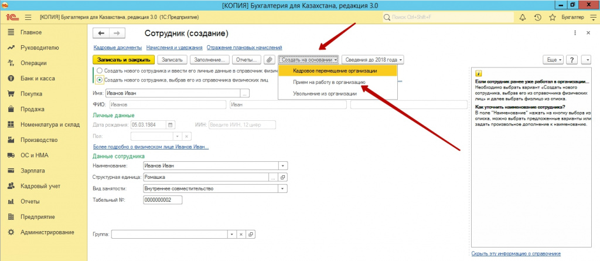Click the Имя field with Иванов Иван
600x261 pixels.
click(173, 93)
